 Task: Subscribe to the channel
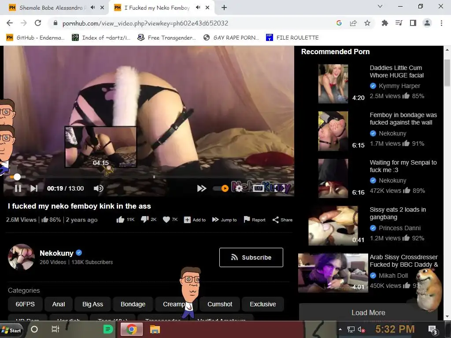[251, 257]
